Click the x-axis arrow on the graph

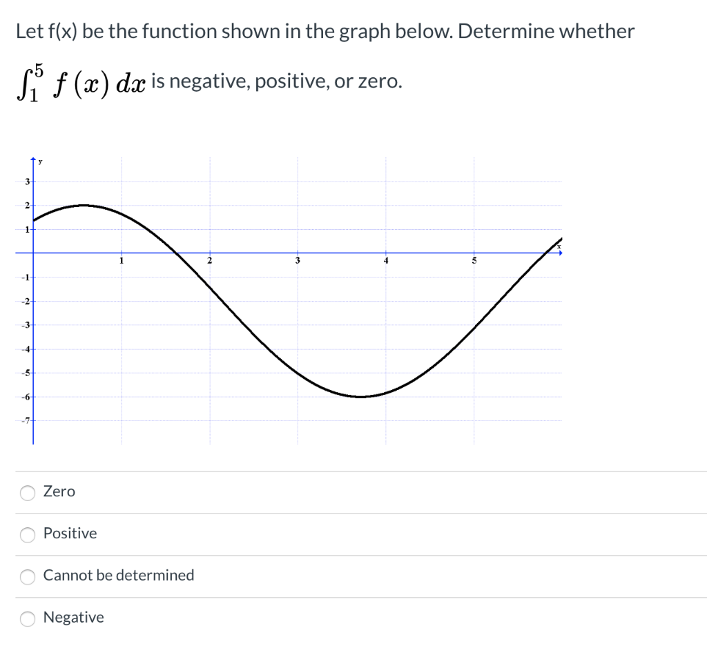tap(559, 253)
